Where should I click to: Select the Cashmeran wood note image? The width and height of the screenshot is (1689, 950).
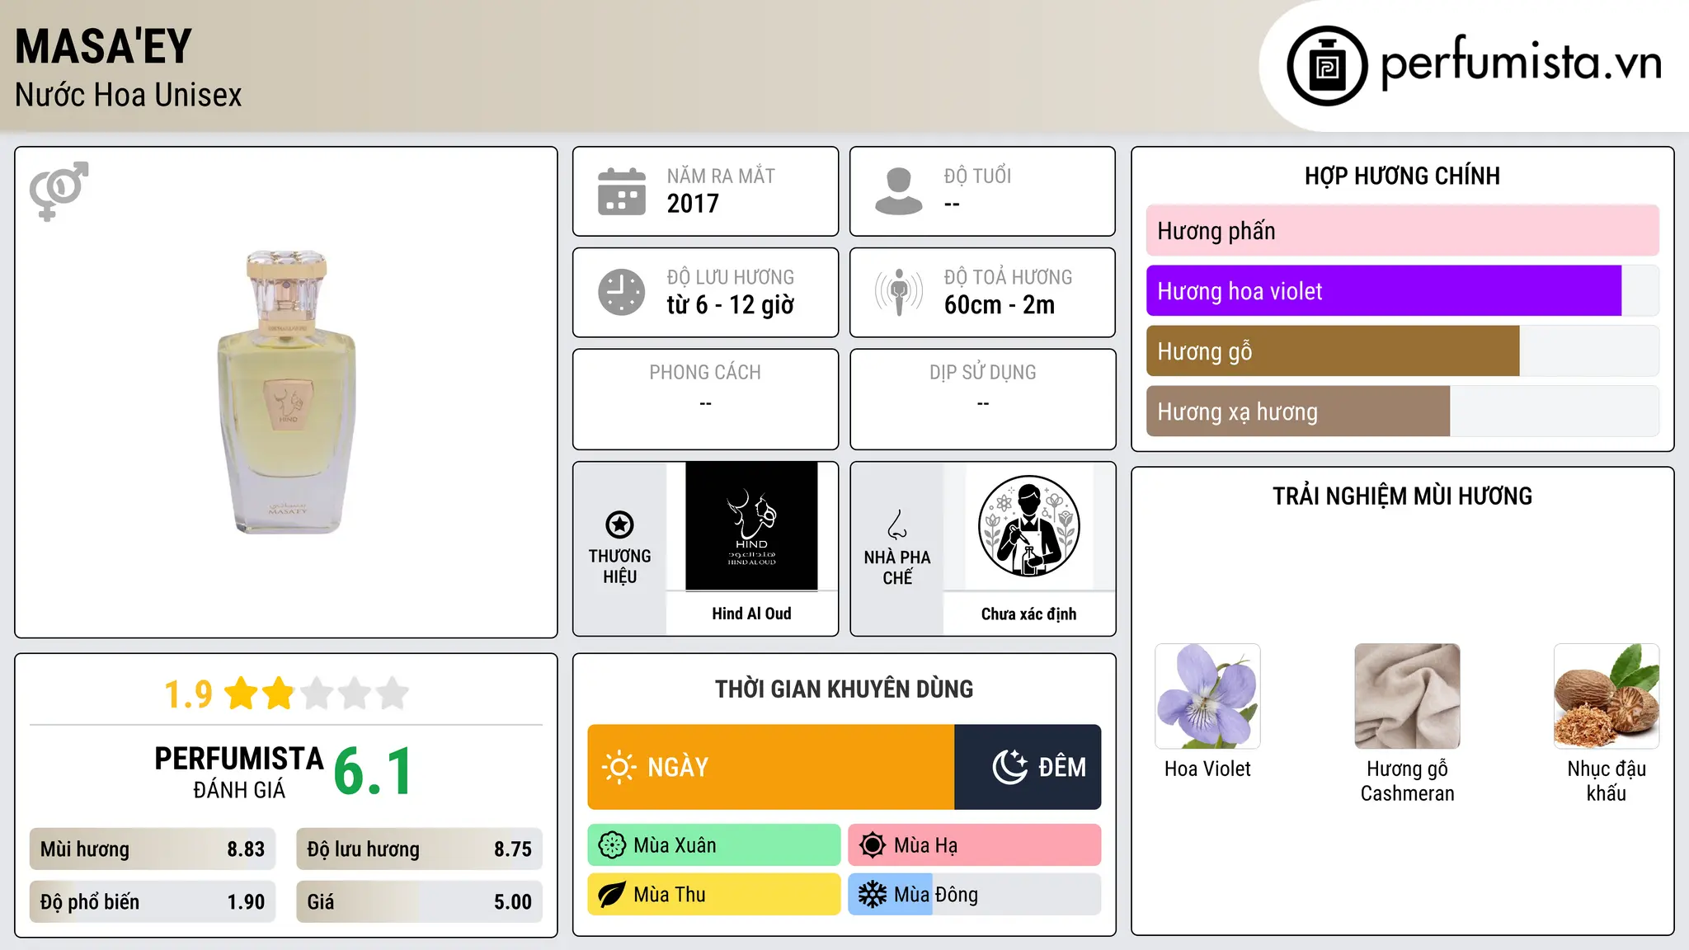1407,696
